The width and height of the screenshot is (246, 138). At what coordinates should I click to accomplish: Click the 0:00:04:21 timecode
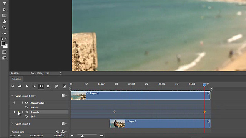(37, 135)
